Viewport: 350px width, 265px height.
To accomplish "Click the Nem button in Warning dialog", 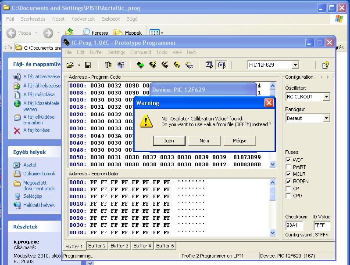I will point(204,141).
